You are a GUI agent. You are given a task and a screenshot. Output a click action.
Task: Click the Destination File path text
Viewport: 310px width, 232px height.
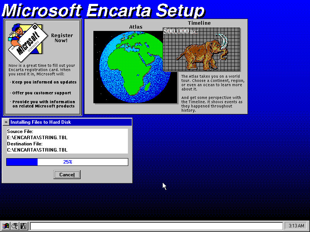click(x=37, y=150)
